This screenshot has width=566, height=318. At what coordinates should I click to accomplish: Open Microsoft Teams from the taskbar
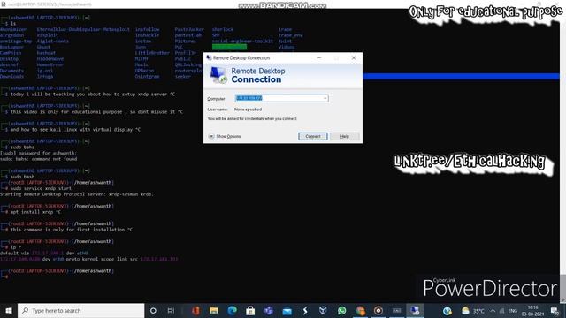pyautogui.click(x=269, y=310)
